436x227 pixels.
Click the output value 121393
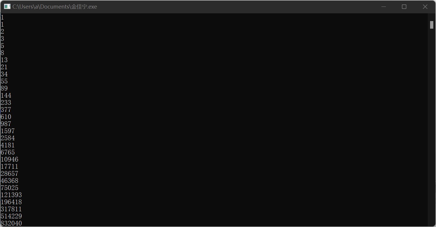[11, 195]
